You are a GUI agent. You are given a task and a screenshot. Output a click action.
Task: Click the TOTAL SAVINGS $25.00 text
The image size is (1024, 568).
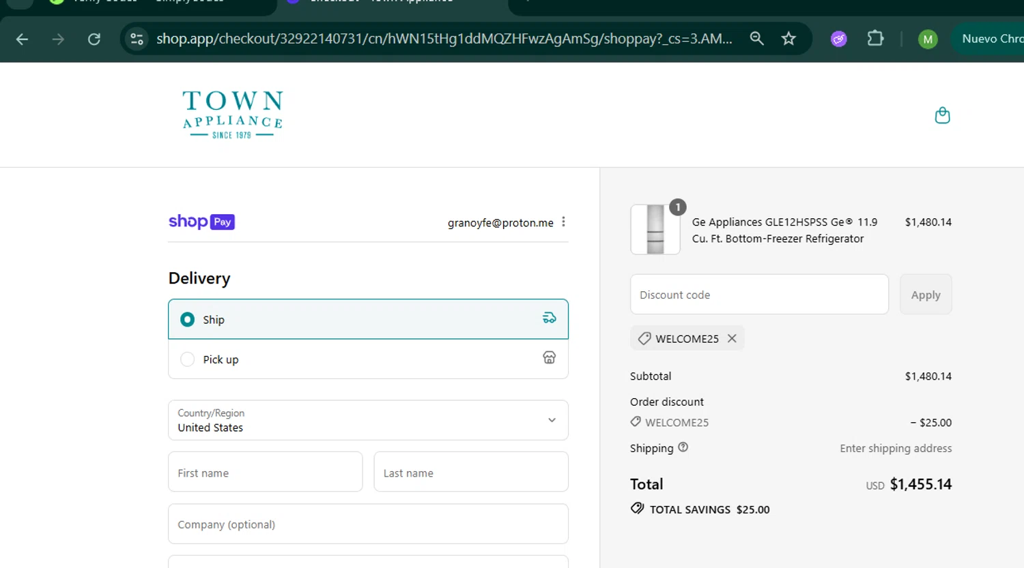click(x=709, y=509)
